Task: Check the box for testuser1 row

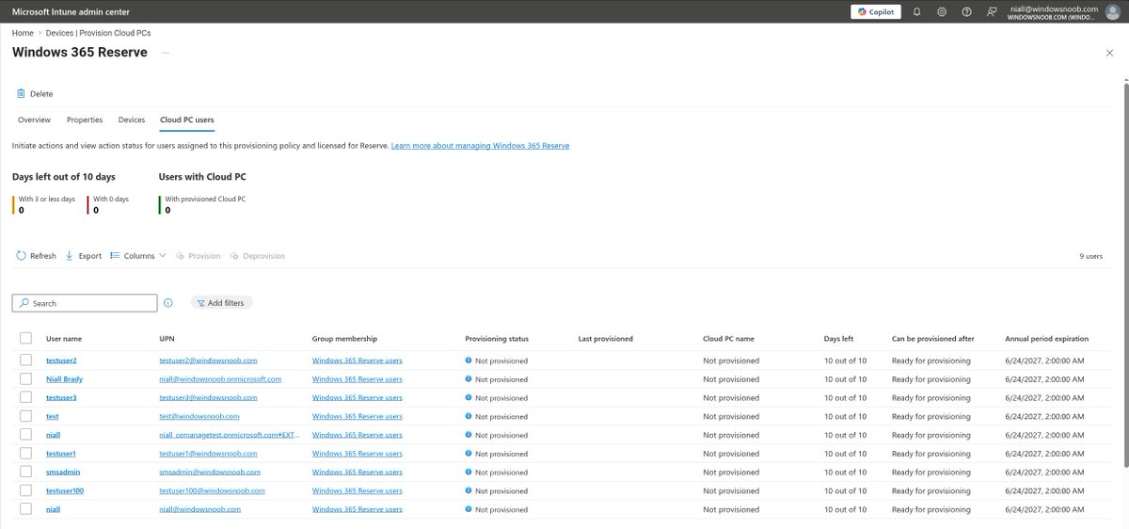Action: [25, 454]
